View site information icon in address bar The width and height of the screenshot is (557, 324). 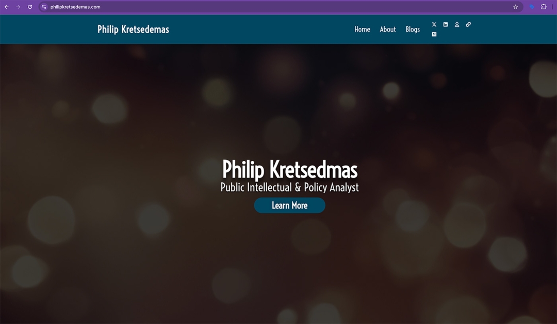coord(44,7)
